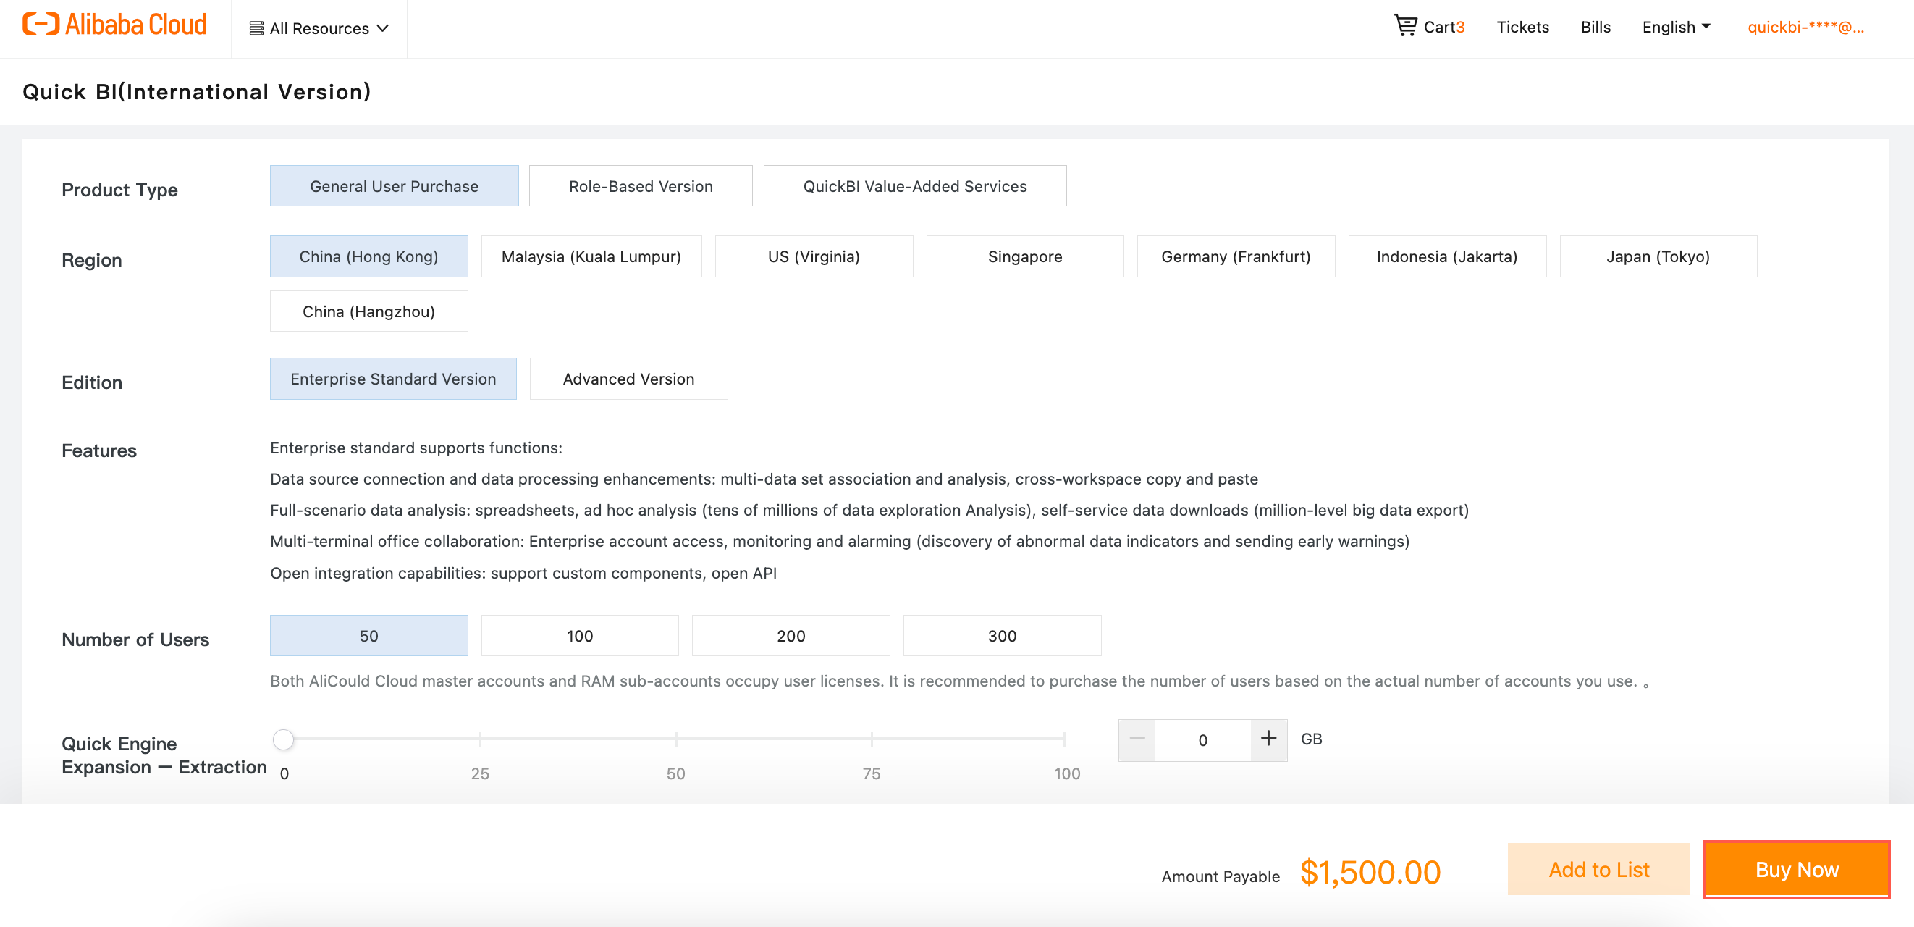1914x927 pixels.
Task: Select Singapore region
Action: [1024, 256]
